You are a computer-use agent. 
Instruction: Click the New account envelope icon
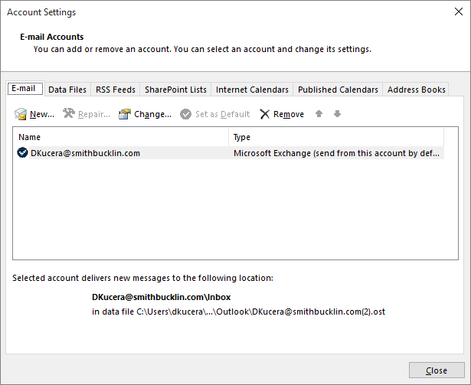[21, 114]
